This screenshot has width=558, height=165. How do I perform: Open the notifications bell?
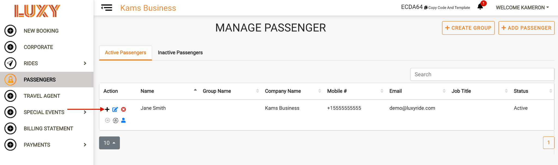point(480,7)
